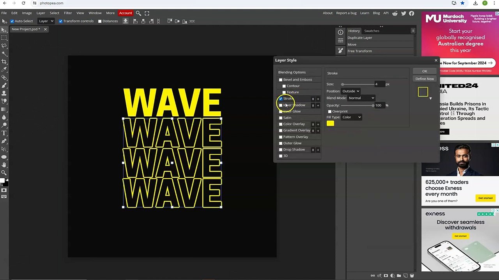Open the Image menu

click(27, 13)
